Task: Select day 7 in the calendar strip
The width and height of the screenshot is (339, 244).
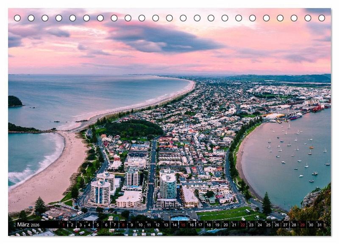Action: [x=114, y=224]
